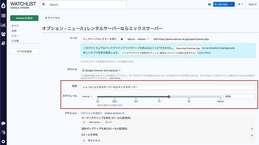
Task: Open the sun theme switcher dropdown
Action: tap(241, 4)
